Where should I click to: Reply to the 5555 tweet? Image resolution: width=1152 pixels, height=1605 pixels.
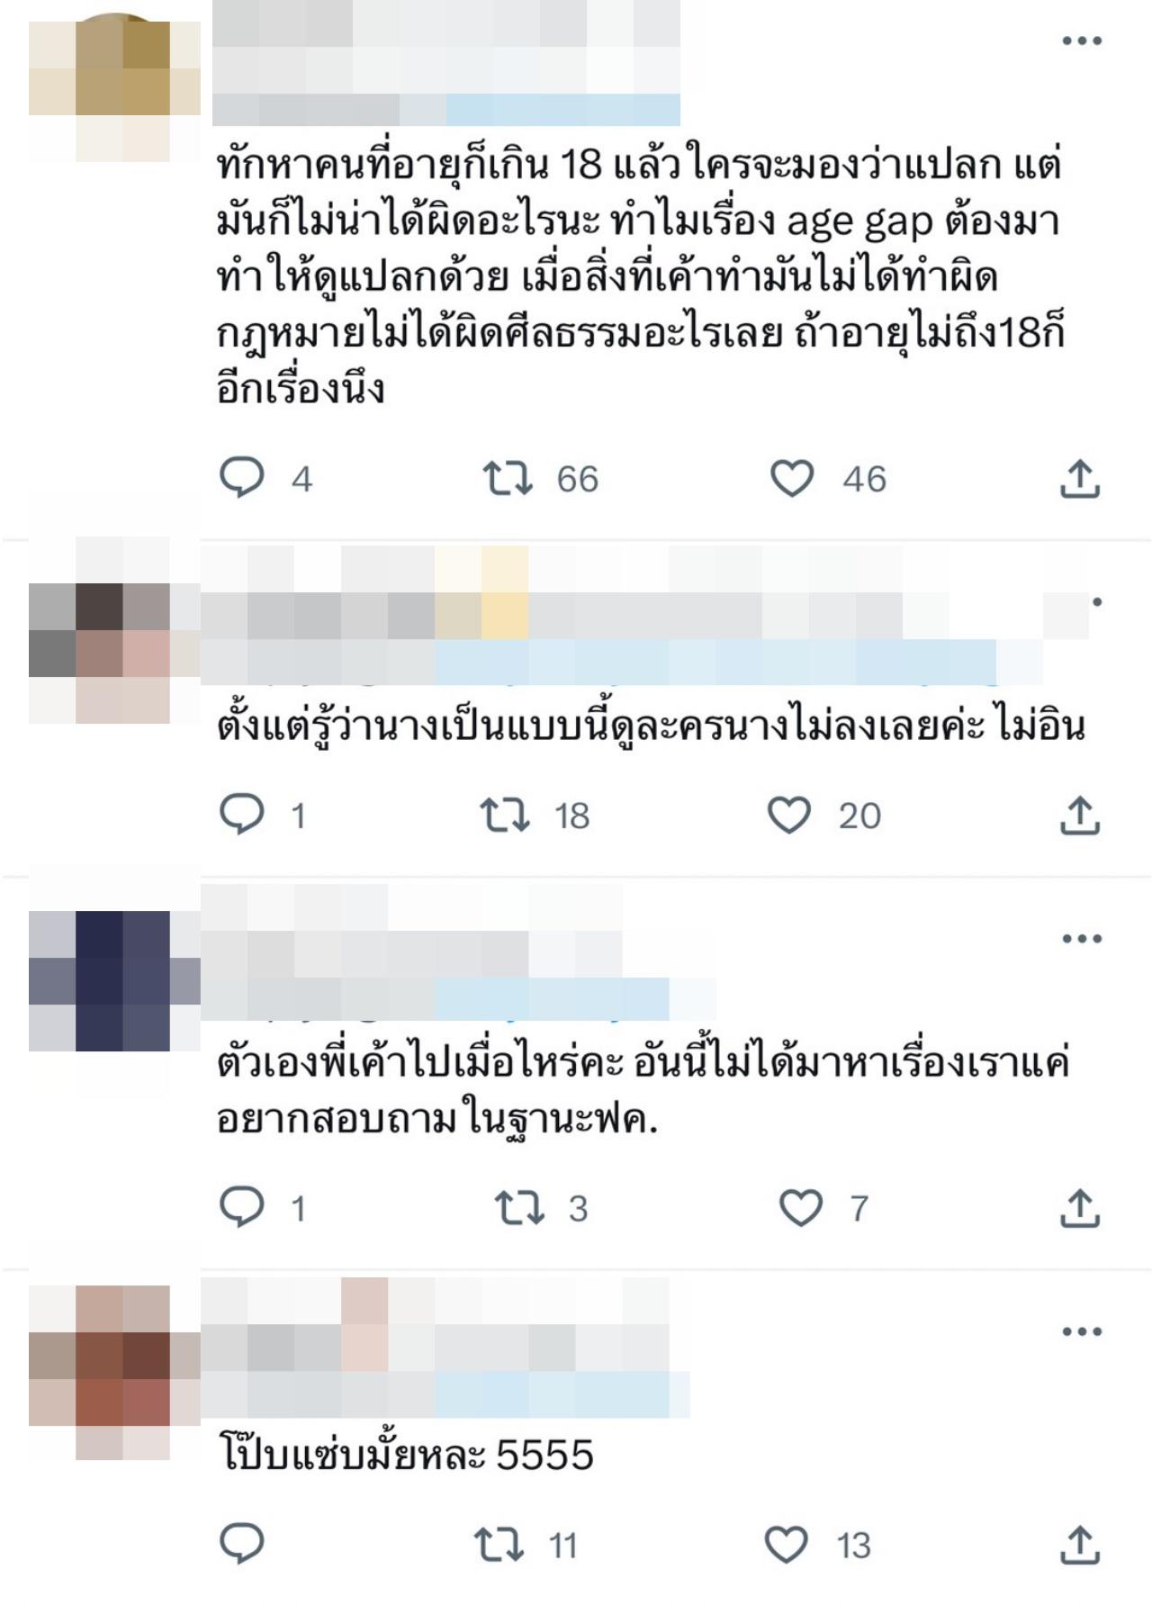(242, 1544)
